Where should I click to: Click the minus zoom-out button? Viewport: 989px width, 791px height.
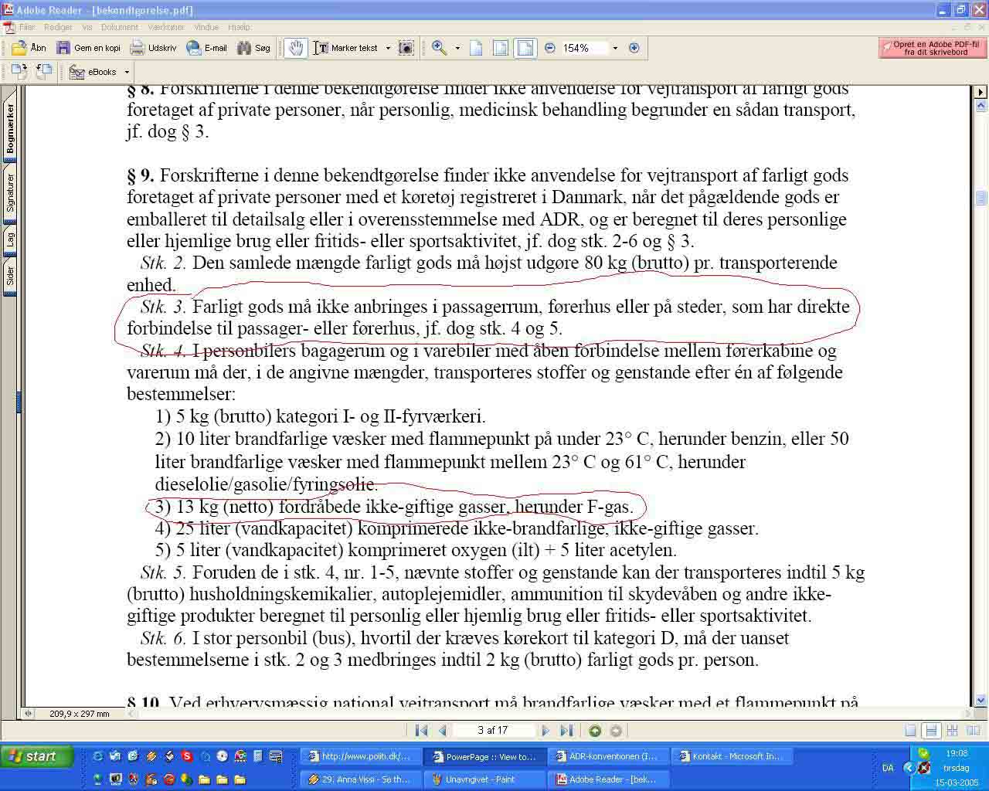(550, 48)
